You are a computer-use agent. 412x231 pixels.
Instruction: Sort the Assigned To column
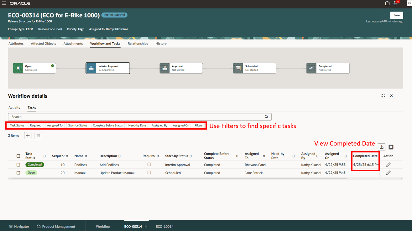pos(264,156)
